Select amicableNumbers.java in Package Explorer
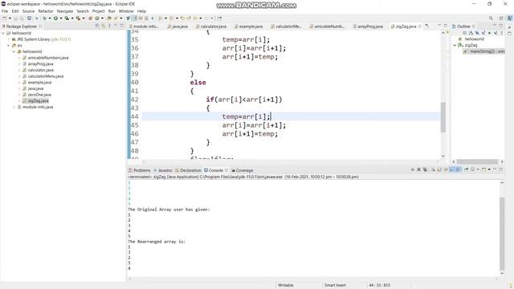 [x=48, y=58]
